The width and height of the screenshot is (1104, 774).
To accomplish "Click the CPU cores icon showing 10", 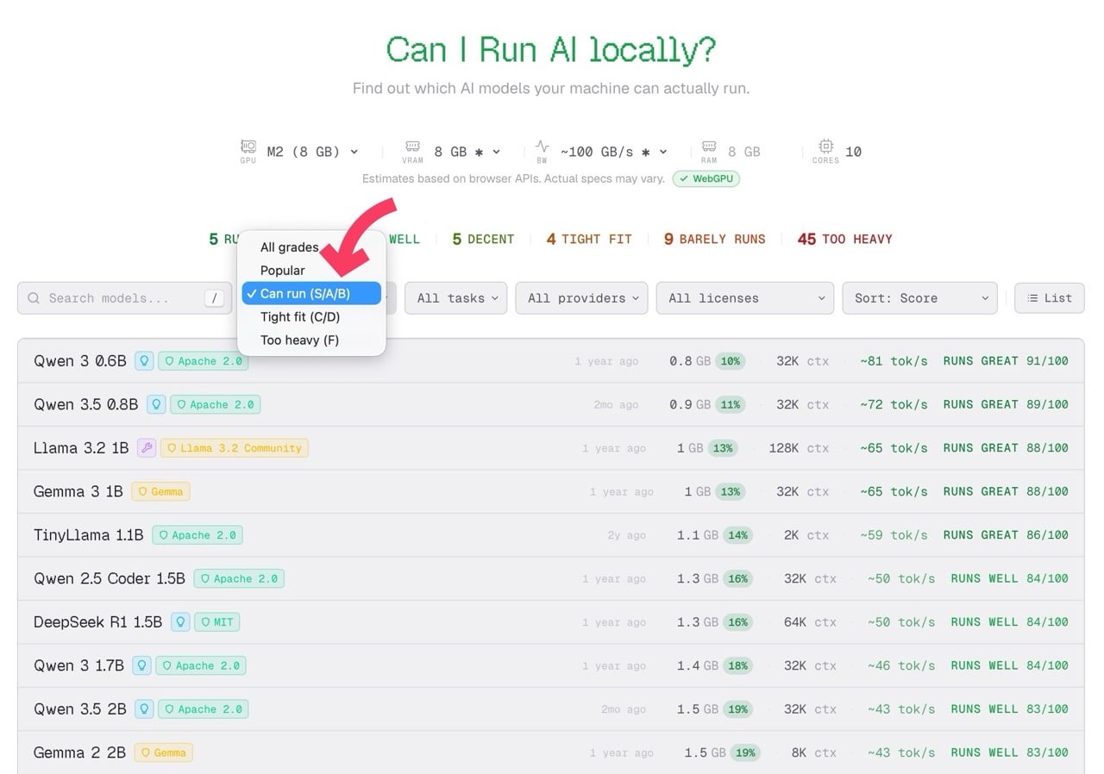I will (x=825, y=149).
